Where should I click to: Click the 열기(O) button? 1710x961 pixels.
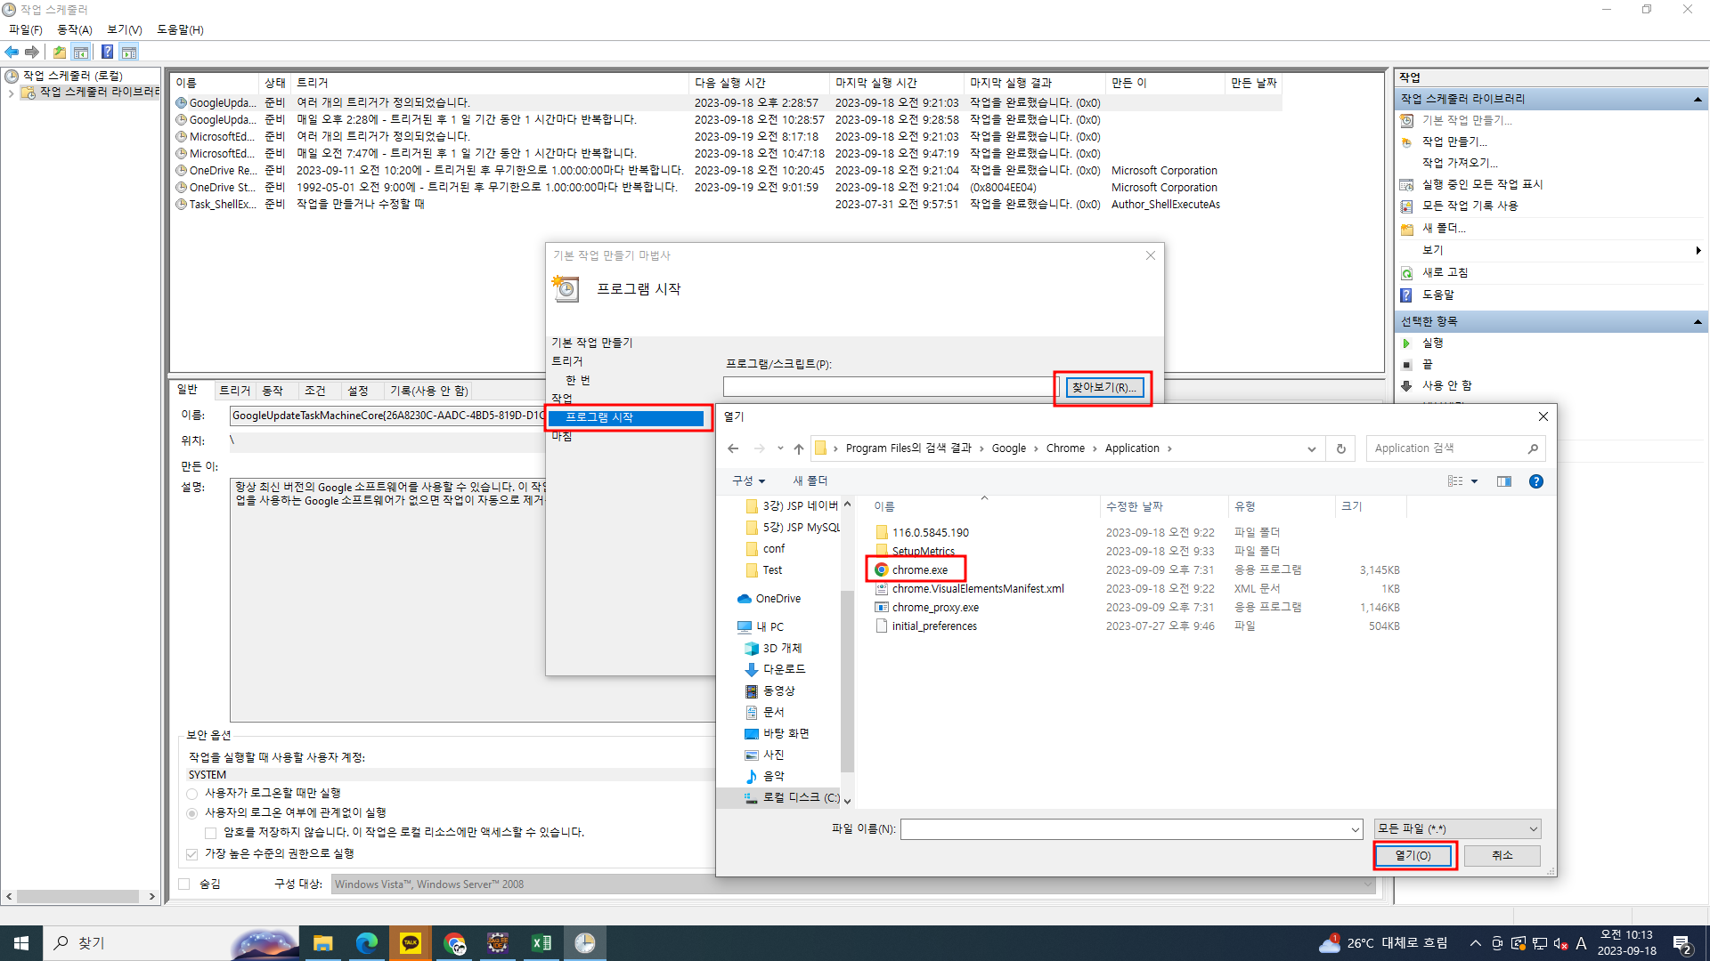(x=1413, y=855)
